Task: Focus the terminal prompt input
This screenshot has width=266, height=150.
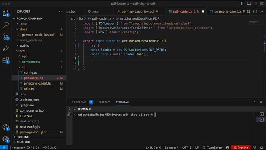Action: pyautogui.click(x=155, y=115)
